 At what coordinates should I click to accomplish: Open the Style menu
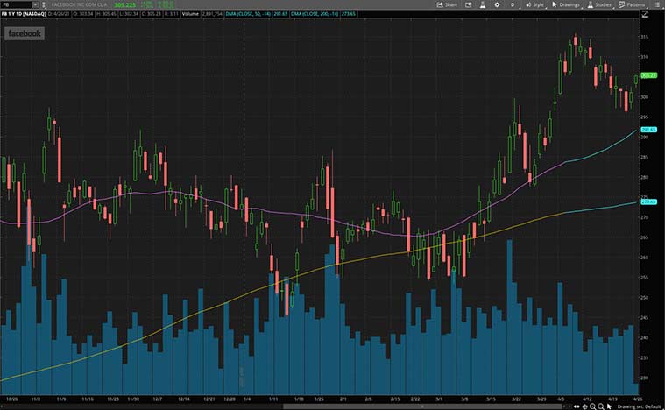[x=535, y=4]
